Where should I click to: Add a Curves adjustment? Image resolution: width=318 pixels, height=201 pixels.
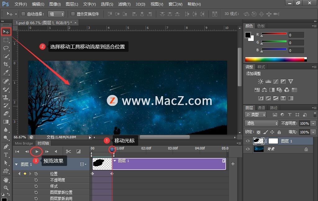276,82
